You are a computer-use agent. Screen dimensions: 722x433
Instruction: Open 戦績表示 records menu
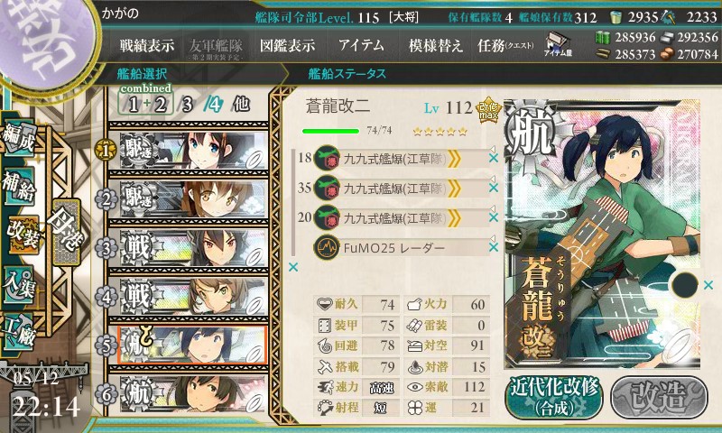[x=147, y=45]
